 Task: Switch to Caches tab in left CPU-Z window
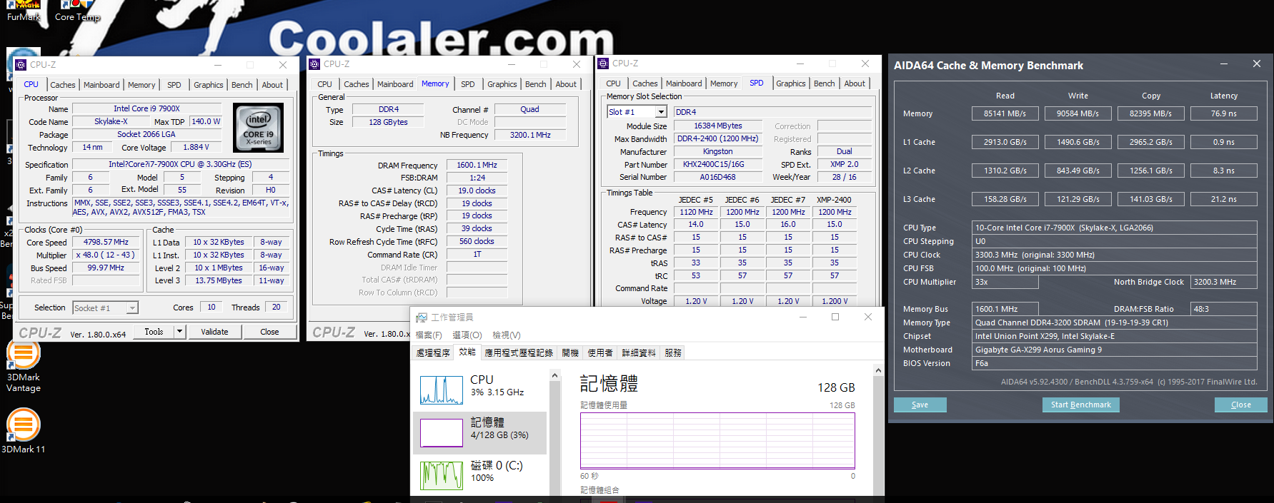62,85
